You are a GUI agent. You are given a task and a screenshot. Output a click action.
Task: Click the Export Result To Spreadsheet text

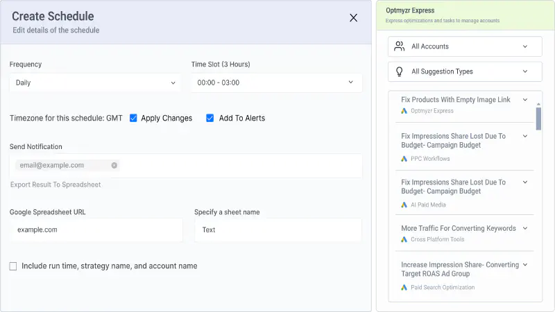coord(55,184)
